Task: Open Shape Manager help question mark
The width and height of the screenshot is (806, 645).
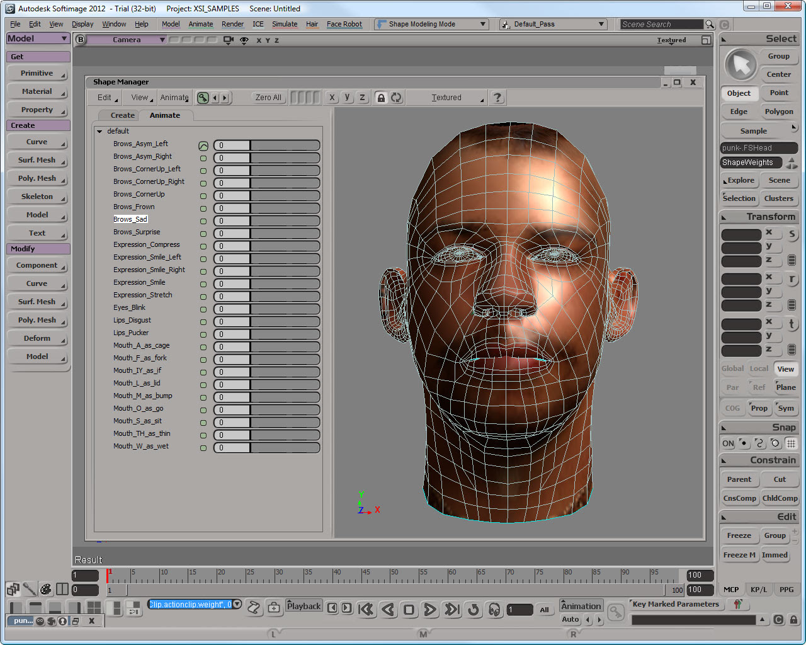Action: tap(497, 98)
